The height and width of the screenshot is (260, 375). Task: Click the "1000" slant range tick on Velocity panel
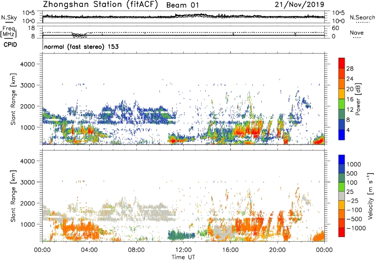click(x=28, y=224)
